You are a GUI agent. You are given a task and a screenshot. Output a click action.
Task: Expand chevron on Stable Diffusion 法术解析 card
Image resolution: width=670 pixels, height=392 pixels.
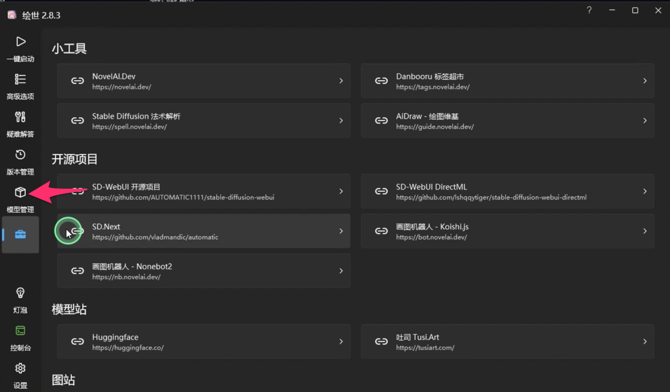point(341,121)
